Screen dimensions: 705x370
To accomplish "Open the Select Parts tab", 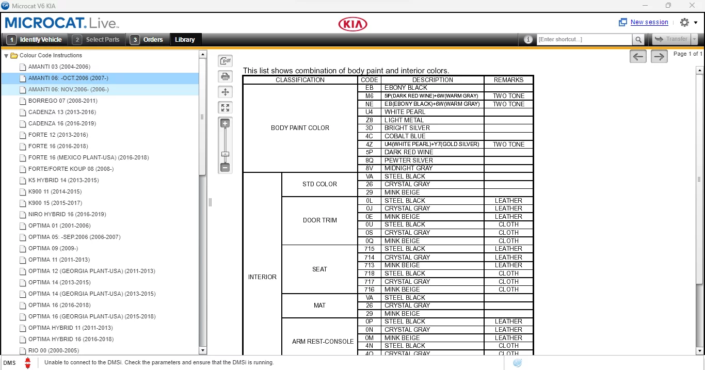I will (x=98, y=39).
